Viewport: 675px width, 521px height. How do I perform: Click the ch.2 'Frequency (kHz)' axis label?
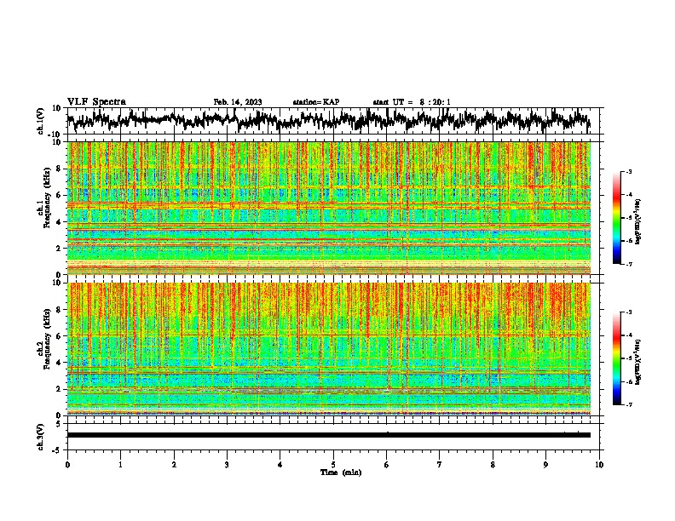(x=47, y=339)
